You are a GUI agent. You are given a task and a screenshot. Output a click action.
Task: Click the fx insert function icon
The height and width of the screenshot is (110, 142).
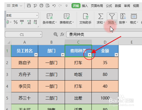click(x=62, y=34)
